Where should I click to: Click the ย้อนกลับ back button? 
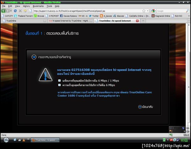[x=145, y=107]
